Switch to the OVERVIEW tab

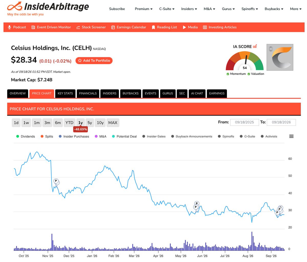(x=18, y=94)
